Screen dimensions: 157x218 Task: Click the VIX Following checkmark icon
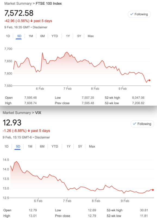pyautogui.click(x=134, y=124)
